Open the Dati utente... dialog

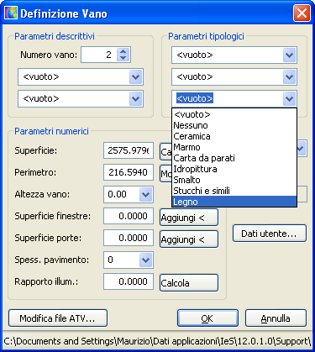270,234
